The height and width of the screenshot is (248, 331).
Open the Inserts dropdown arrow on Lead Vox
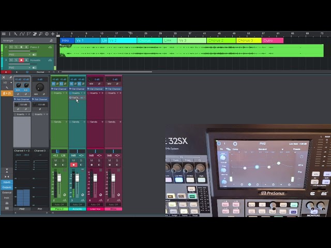coord(100,93)
